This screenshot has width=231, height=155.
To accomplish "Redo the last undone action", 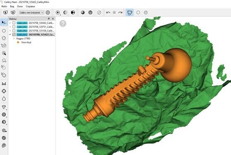I will coord(120,12).
